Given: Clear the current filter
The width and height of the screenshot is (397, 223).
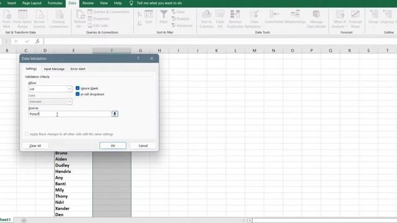Looking at the screenshot, I should click(178, 12).
